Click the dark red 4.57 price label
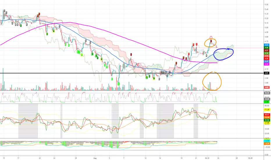This screenshot has height=160, width=271. (266, 50)
